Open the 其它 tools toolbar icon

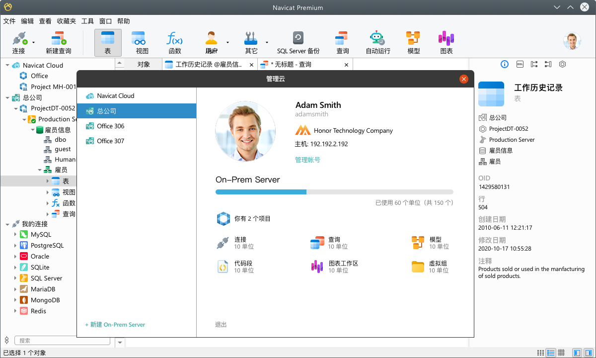click(x=251, y=39)
